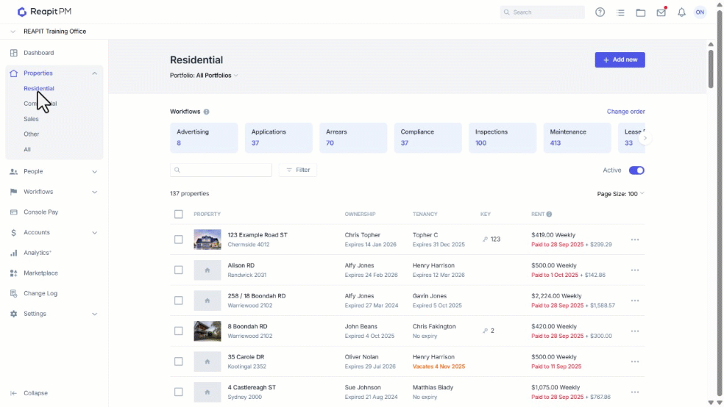Open the help question mark icon
The height and width of the screenshot is (407, 724).
pos(600,12)
